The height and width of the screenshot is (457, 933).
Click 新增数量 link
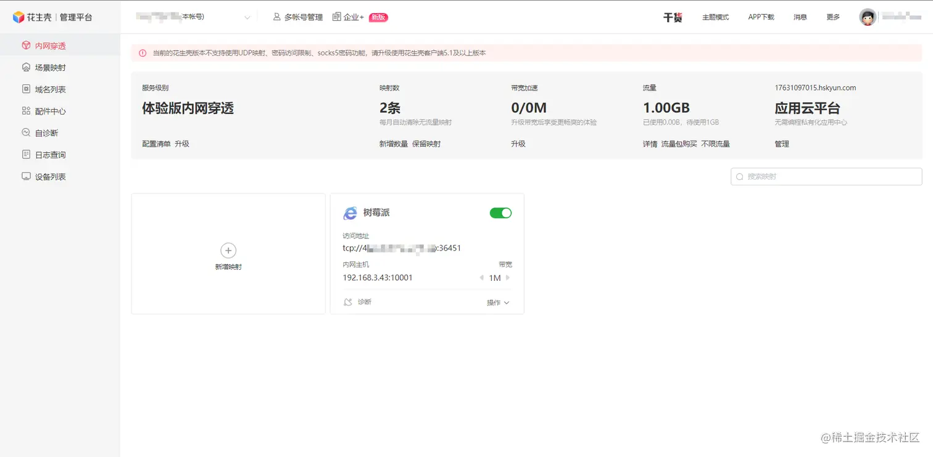(394, 144)
